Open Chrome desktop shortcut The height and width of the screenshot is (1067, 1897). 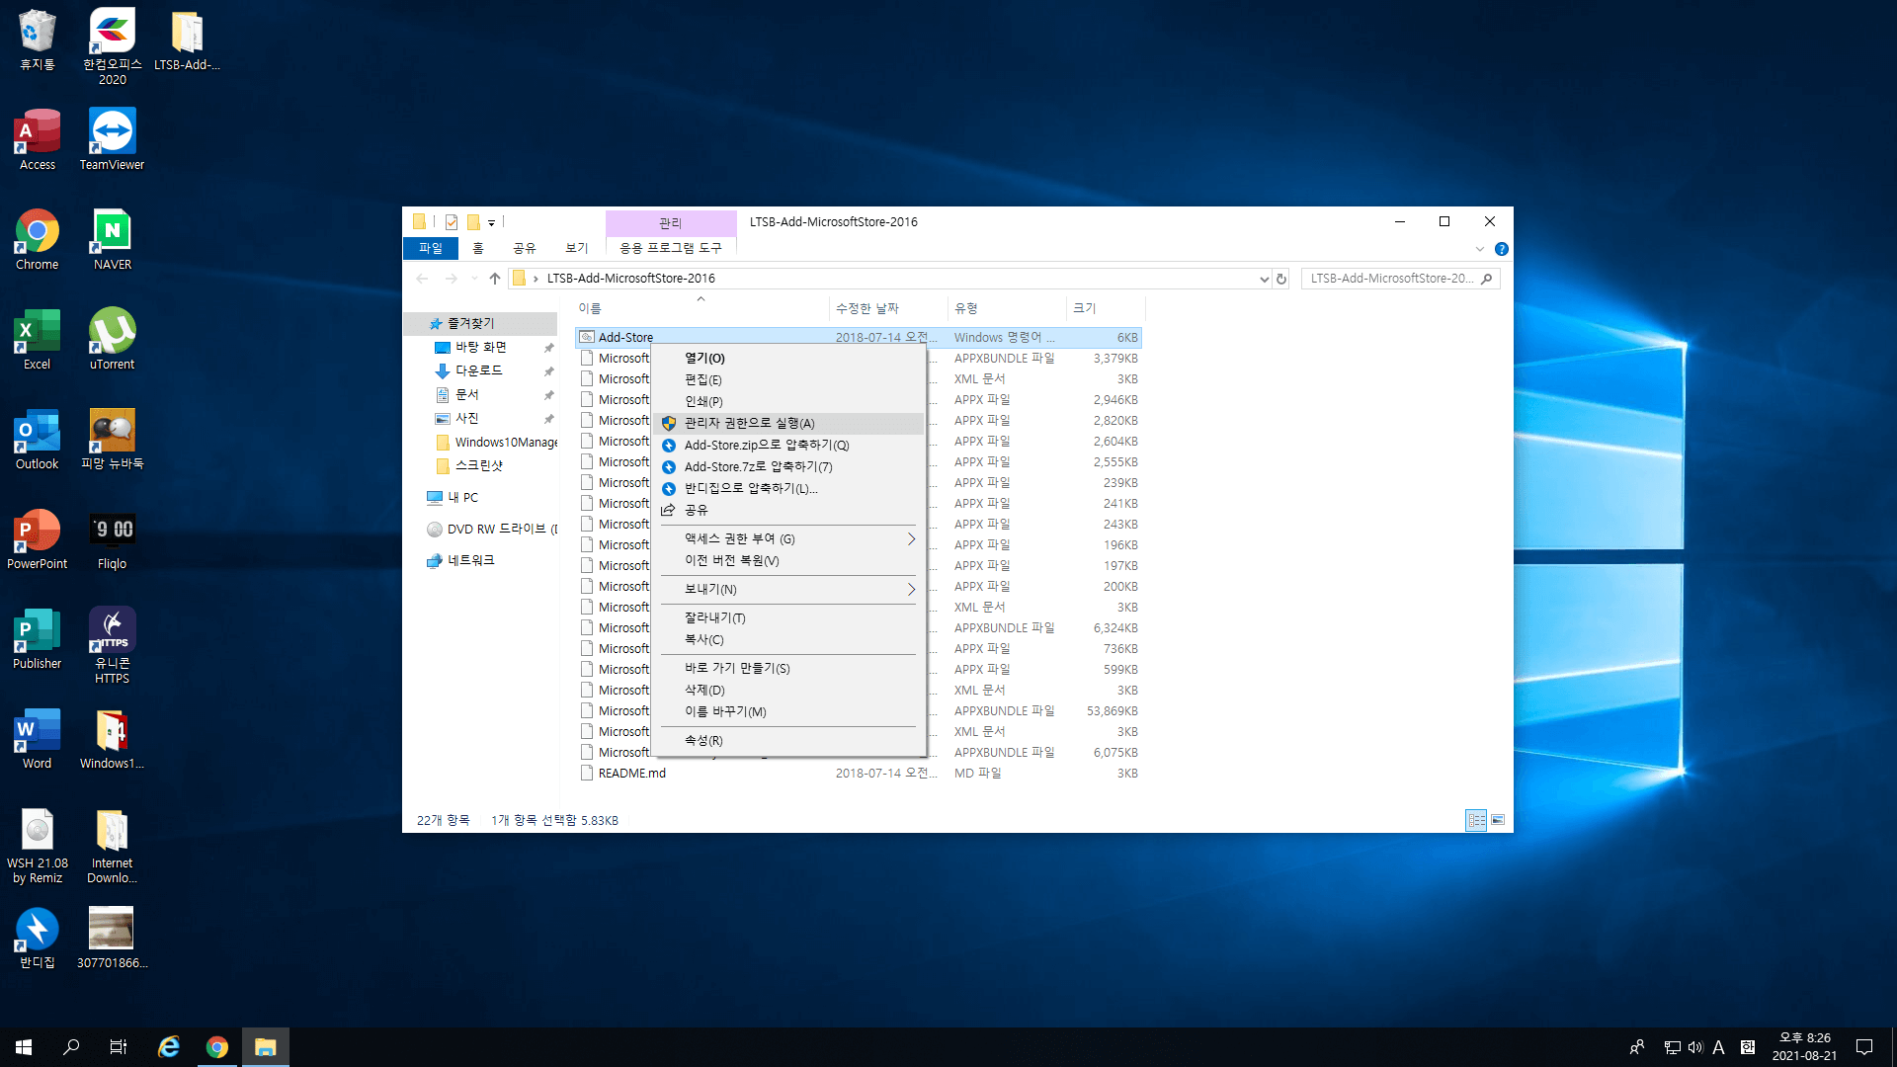click(x=38, y=239)
